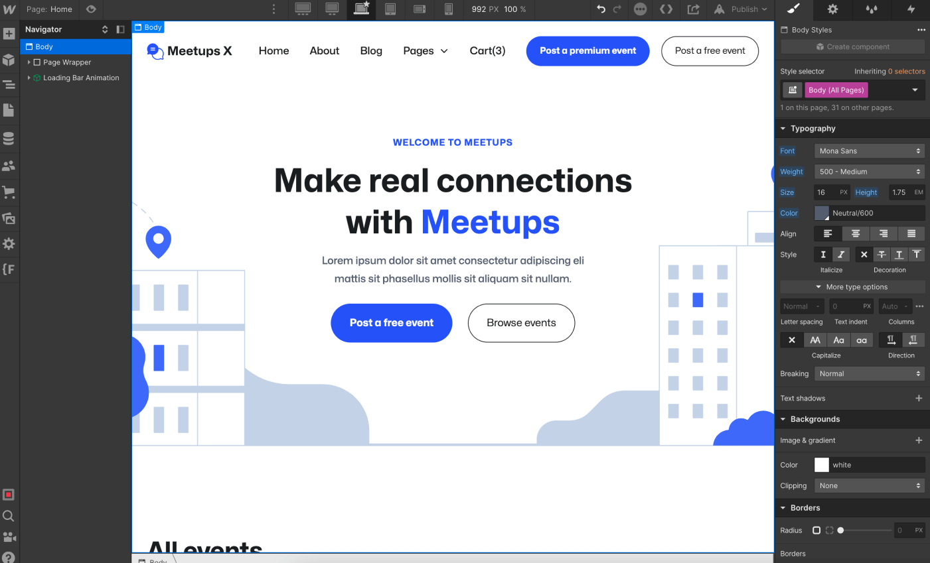Screen dimensions: 930x563
Task: Click the Browse events button
Action: (x=521, y=323)
